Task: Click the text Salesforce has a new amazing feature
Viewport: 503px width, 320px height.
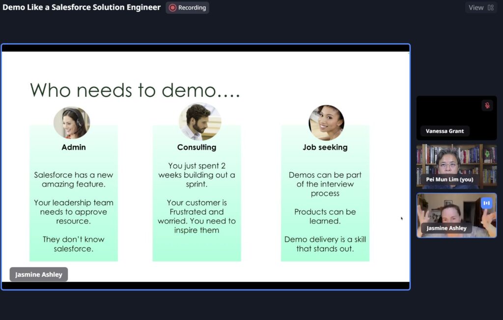Action: tap(74, 180)
